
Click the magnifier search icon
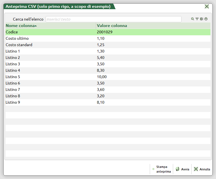tap(192, 19)
